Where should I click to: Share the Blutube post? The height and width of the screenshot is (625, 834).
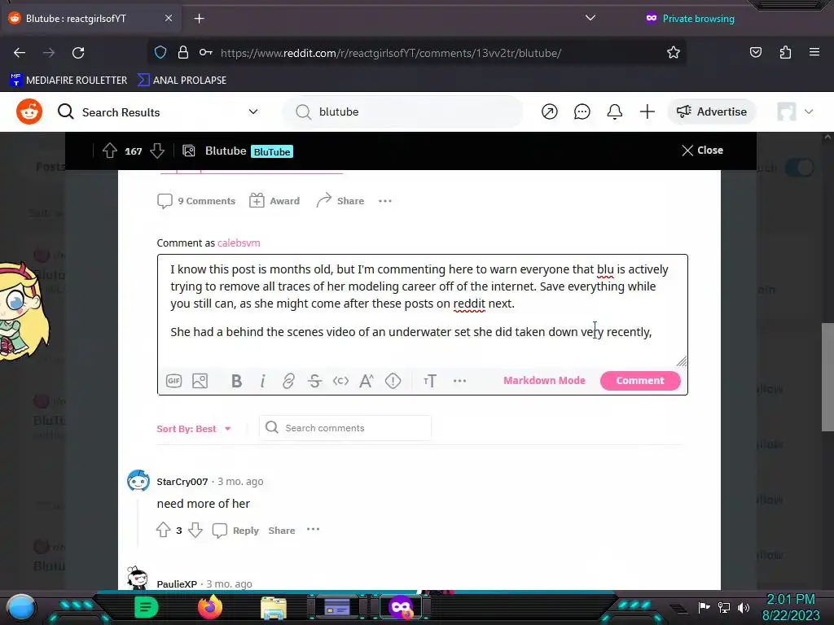coord(340,201)
